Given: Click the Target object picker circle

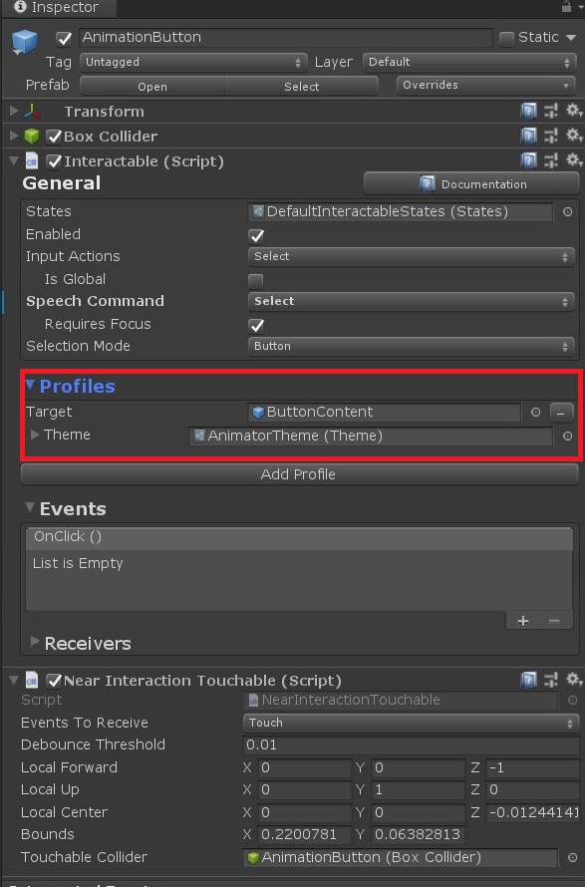Looking at the screenshot, I should click(535, 413).
